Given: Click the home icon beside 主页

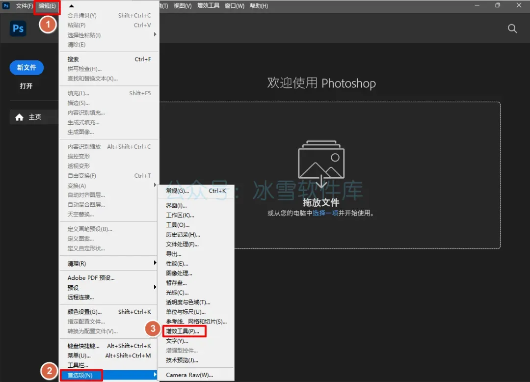Looking at the screenshot, I should pyautogui.click(x=19, y=117).
